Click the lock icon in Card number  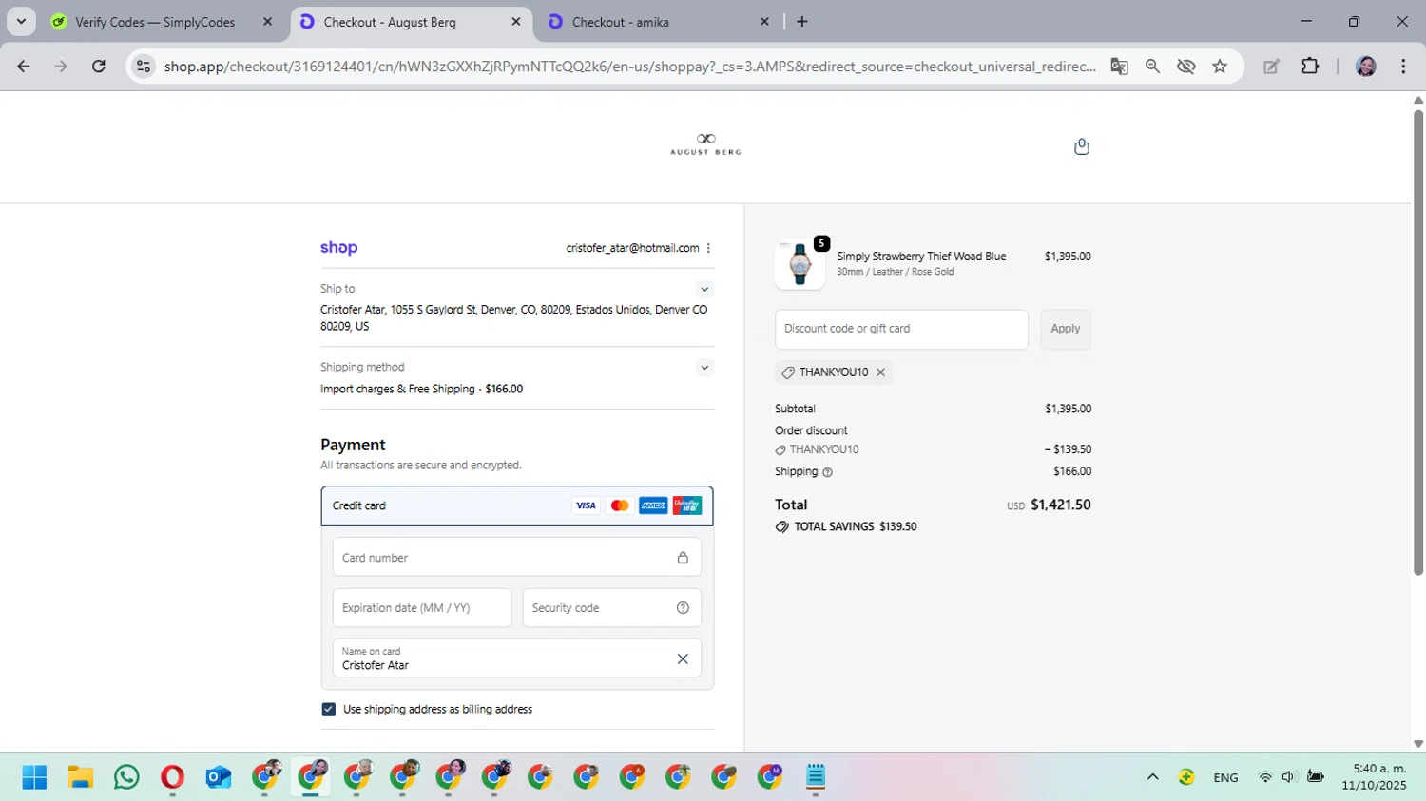(x=683, y=558)
